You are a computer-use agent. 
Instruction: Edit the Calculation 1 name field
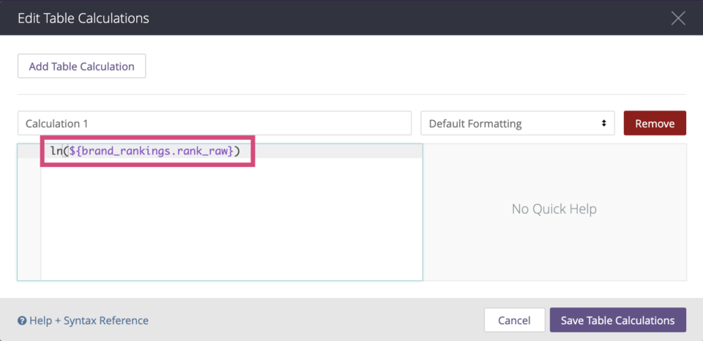215,123
